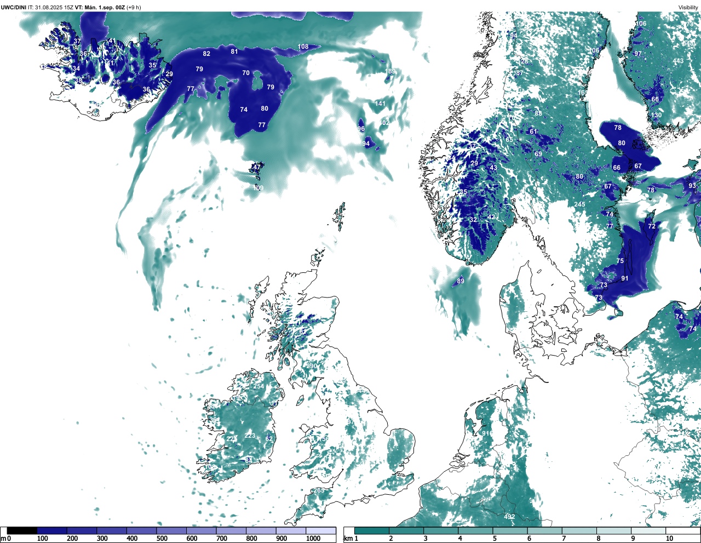
Task: Click the '1000' metre legend label
Action: (x=313, y=539)
